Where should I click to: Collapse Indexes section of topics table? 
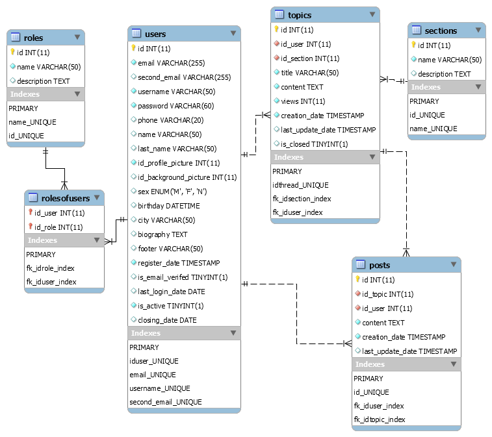tap(372, 156)
